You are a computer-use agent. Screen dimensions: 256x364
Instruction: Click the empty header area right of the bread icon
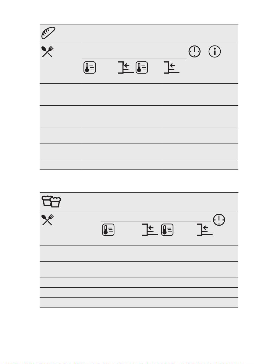click(x=147, y=33)
